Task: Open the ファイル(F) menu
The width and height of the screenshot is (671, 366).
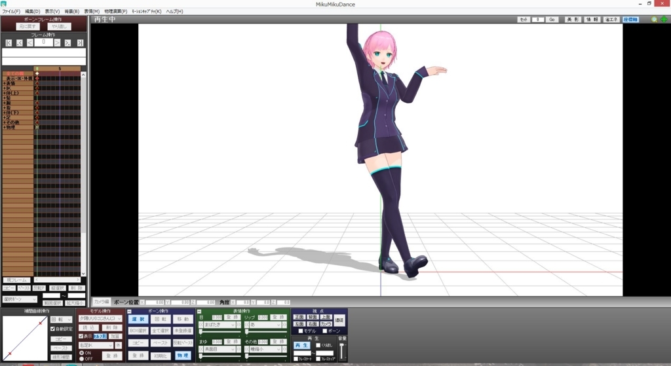Action: 11,12
